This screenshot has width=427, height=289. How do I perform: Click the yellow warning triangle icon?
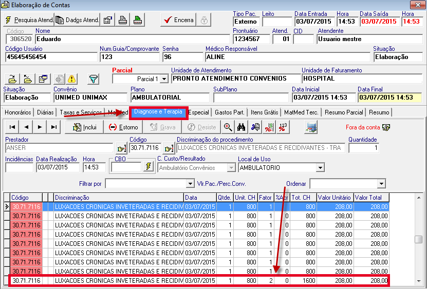click(71, 79)
